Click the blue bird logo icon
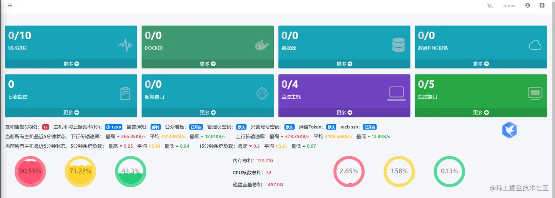 509,130
